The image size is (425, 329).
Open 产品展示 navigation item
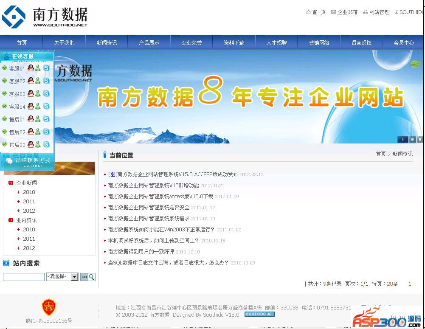click(x=149, y=42)
